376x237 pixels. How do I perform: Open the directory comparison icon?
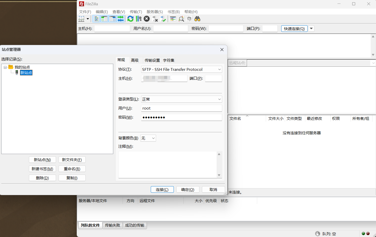(x=173, y=19)
